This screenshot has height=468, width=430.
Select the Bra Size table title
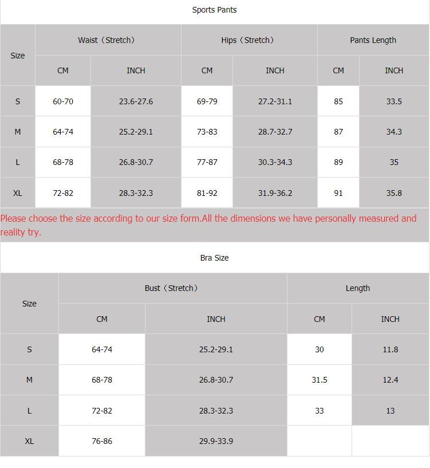tap(214, 258)
